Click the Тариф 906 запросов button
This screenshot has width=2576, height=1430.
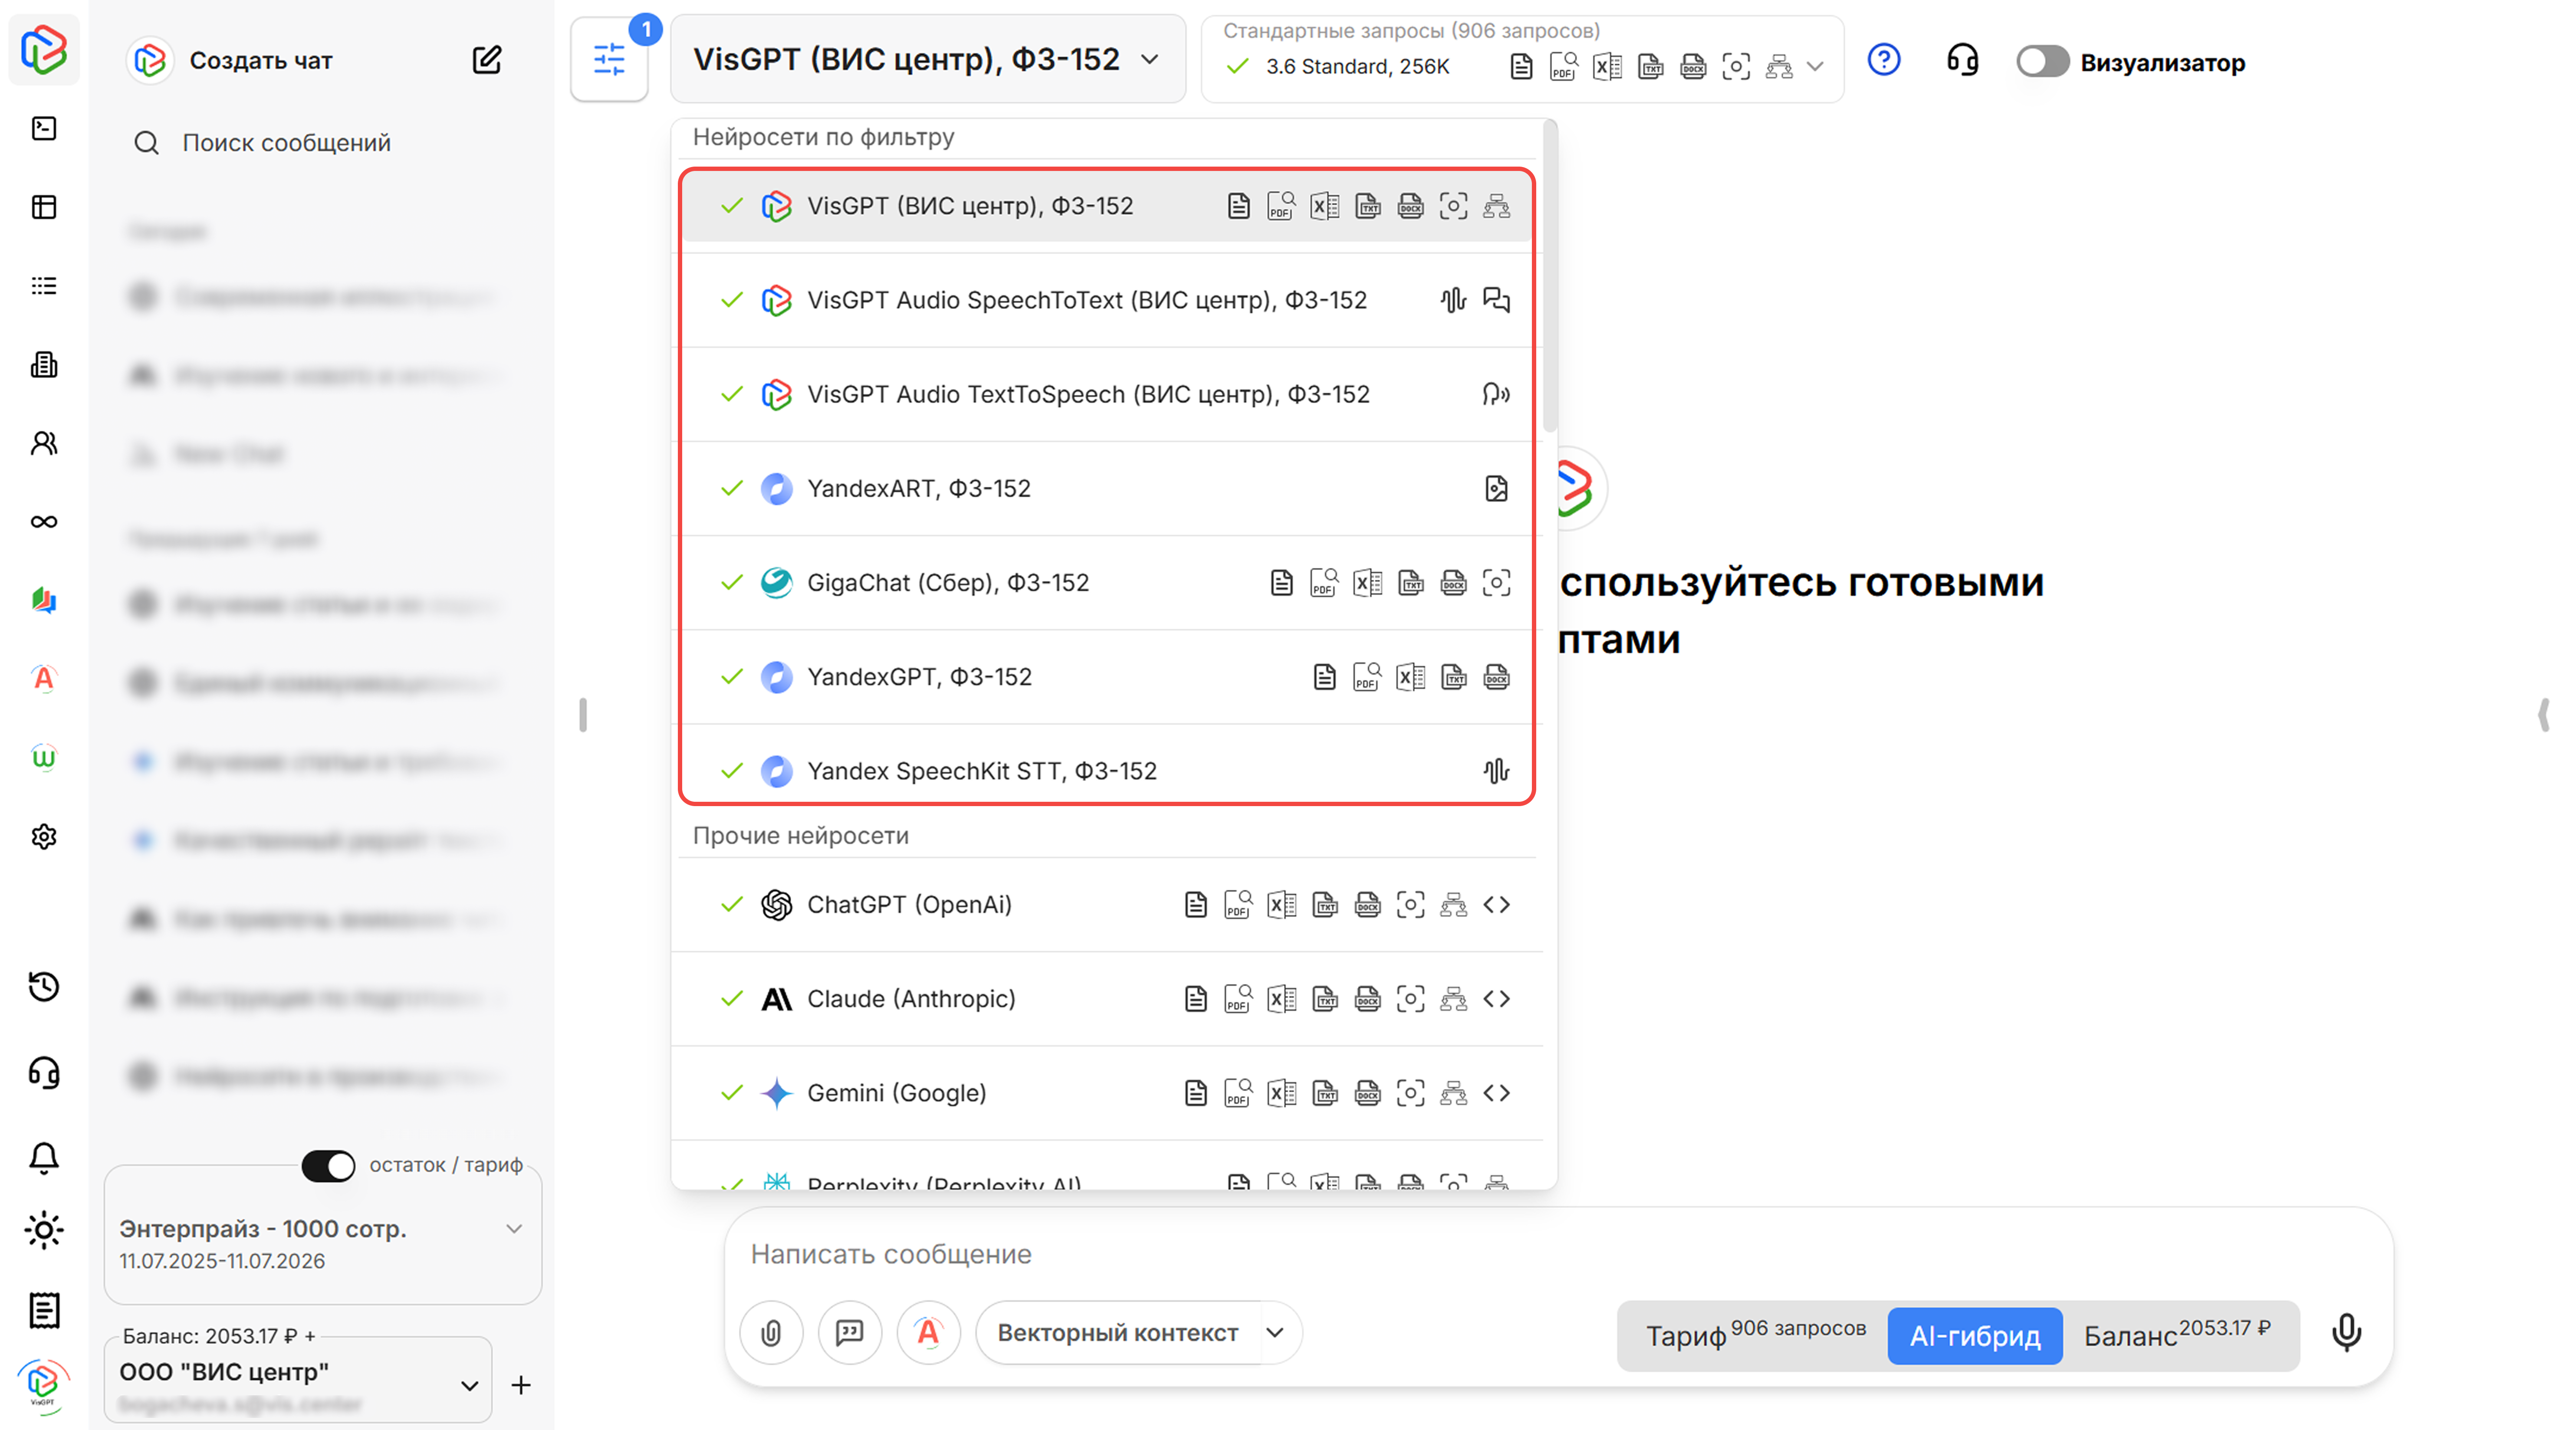pyautogui.click(x=1755, y=1335)
